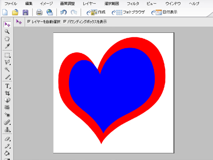Activate the Polygonal Lasso tool
Image resolution: width=213 pixels, height=160 pixels.
click(x=7, y=62)
